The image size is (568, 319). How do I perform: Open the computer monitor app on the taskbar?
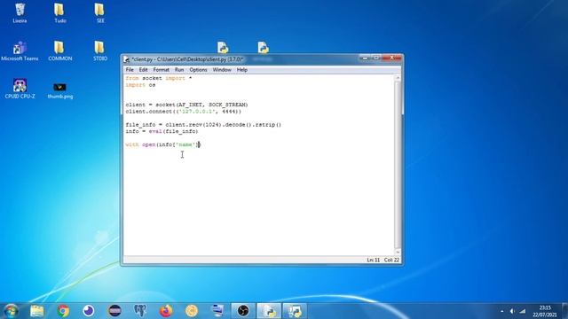[217, 311]
